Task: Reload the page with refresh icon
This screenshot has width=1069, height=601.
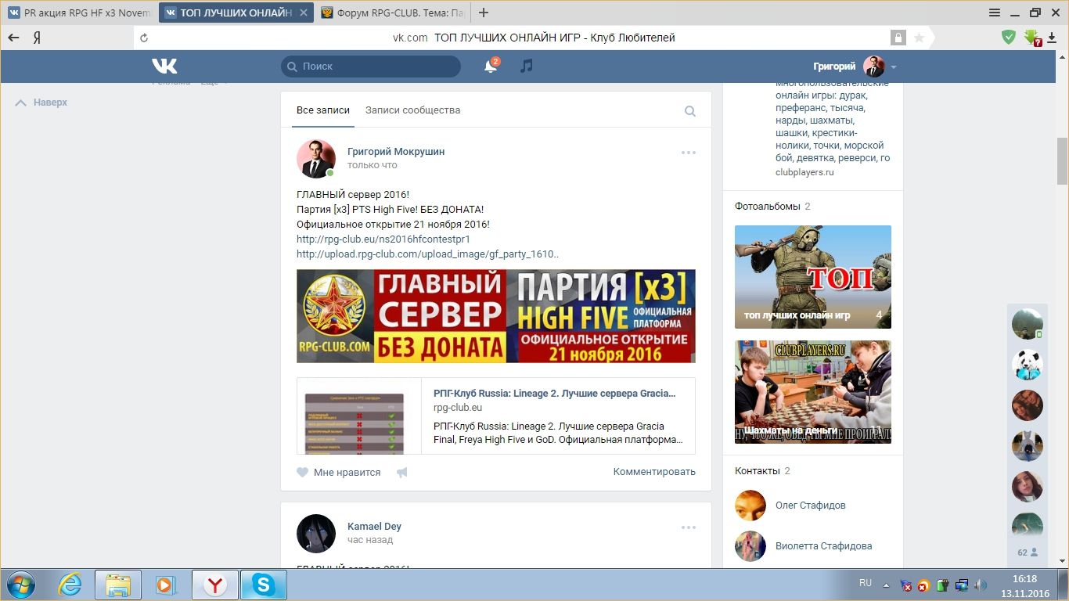Action: [x=143, y=38]
